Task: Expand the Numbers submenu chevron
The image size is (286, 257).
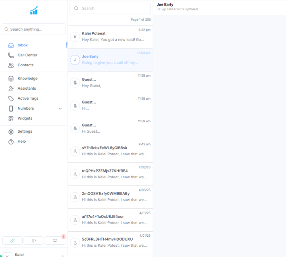Action: point(60,108)
